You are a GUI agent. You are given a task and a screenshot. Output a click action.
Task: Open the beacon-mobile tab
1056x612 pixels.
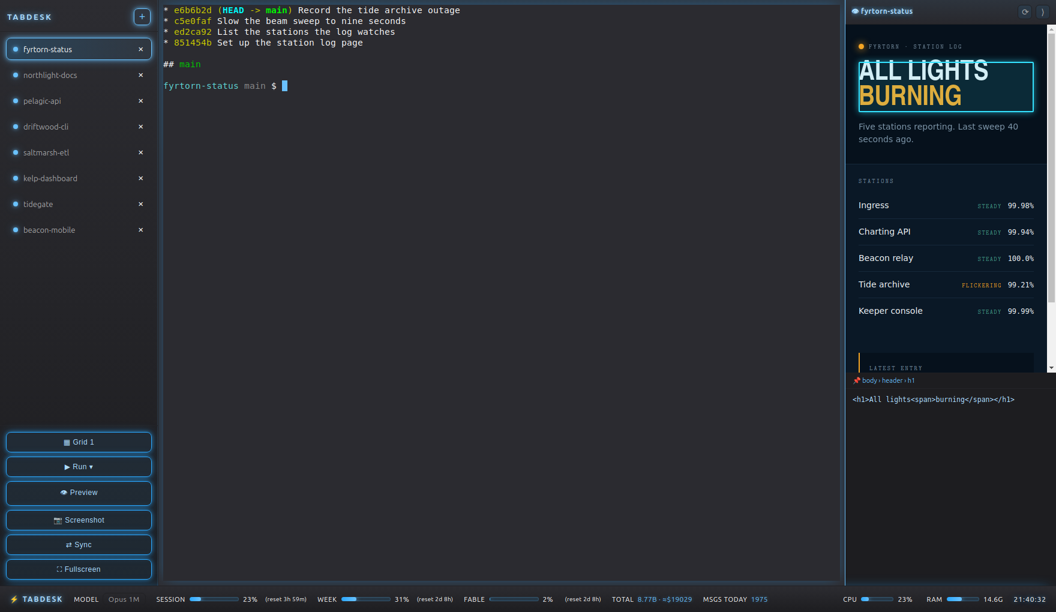click(x=79, y=230)
